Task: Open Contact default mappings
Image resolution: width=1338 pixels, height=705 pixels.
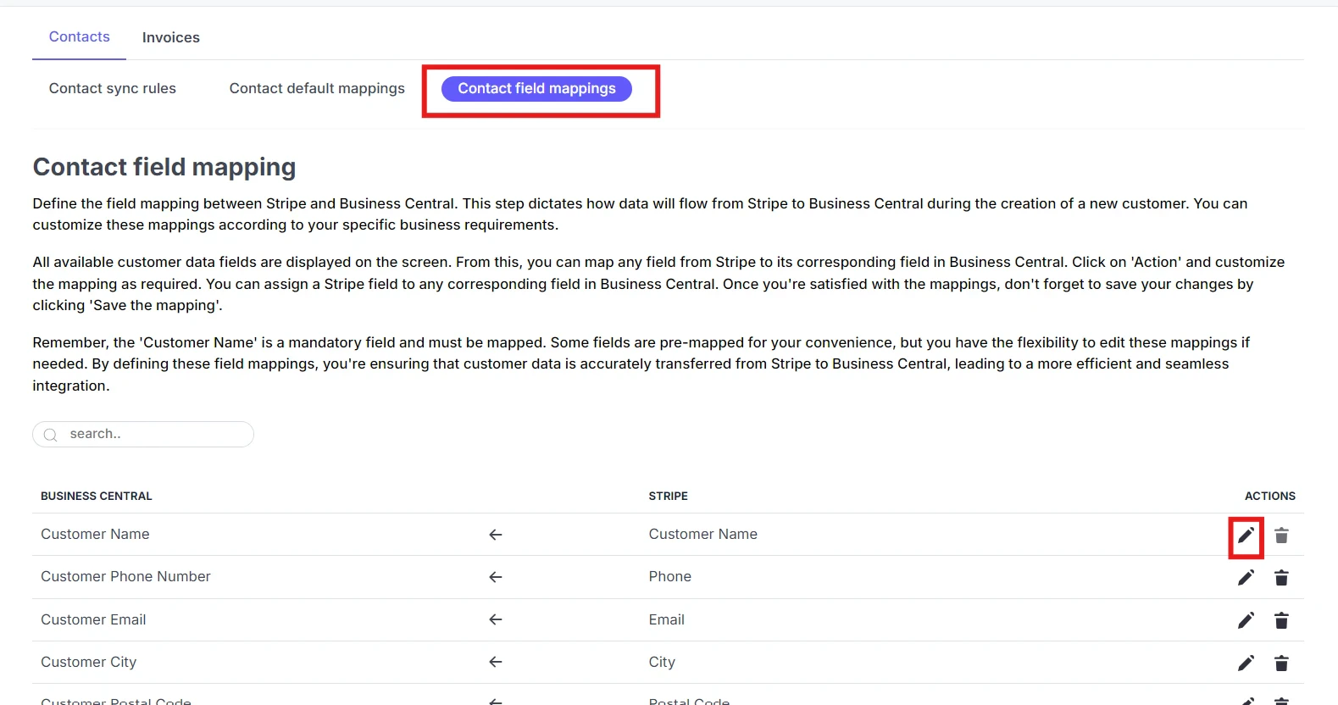Action: (317, 88)
